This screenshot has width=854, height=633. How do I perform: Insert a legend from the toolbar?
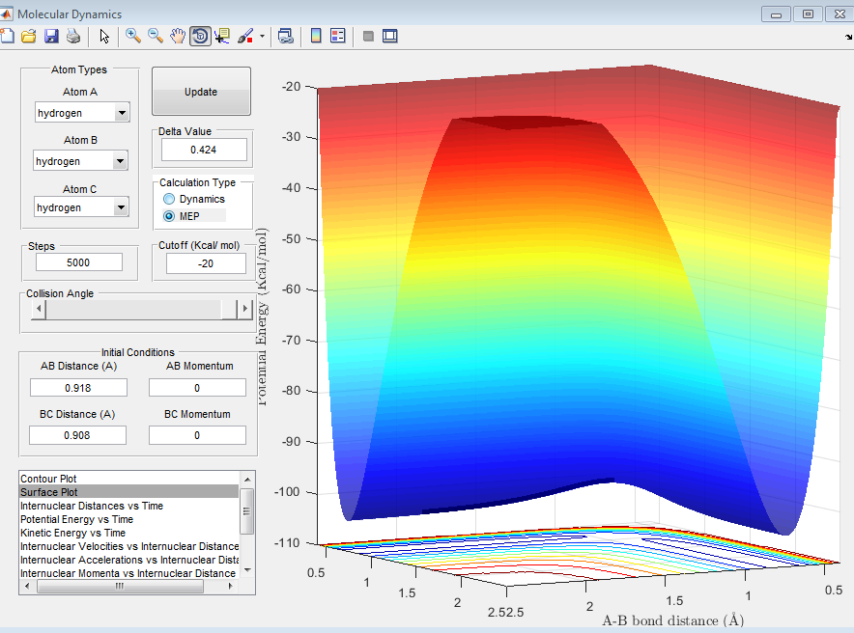[x=337, y=36]
